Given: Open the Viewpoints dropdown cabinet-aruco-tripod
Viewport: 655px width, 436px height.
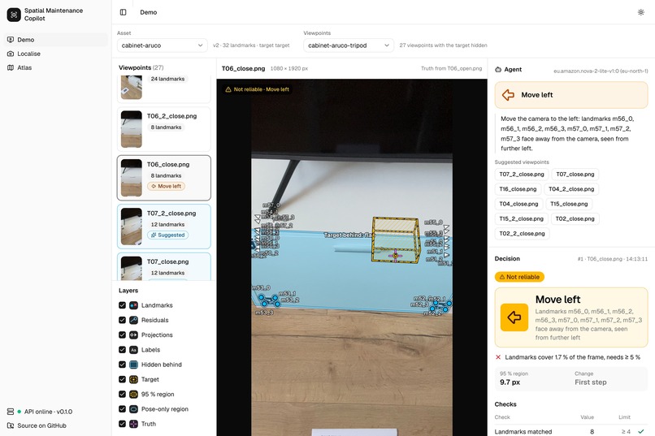Looking at the screenshot, I should (x=349, y=45).
